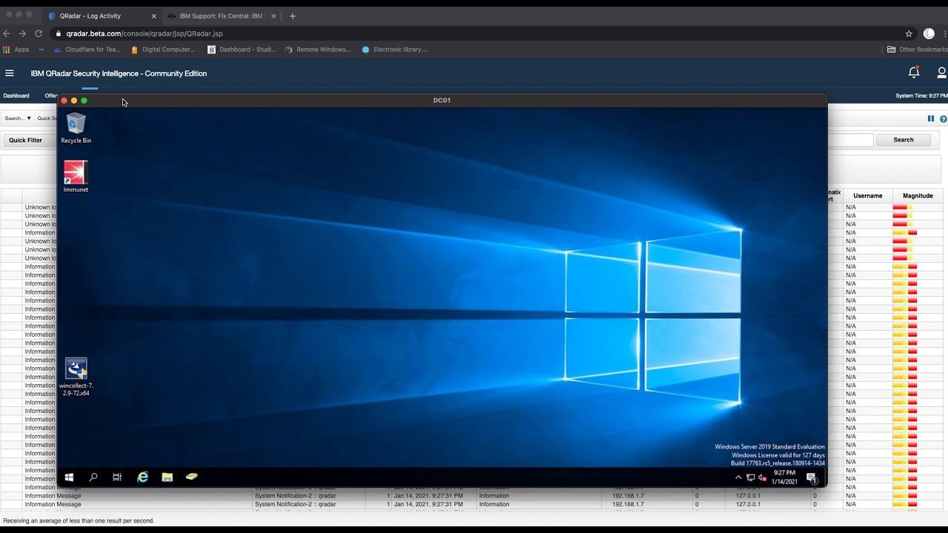Viewport: 948px width, 533px height.
Task: Click the yellow app icon on taskbar
Action: (x=192, y=477)
